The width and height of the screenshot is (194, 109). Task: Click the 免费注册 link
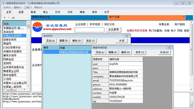pyautogui.click(x=164, y=24)
